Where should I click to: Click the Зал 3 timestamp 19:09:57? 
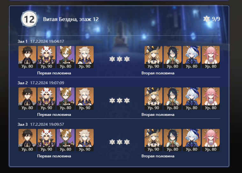47,124
